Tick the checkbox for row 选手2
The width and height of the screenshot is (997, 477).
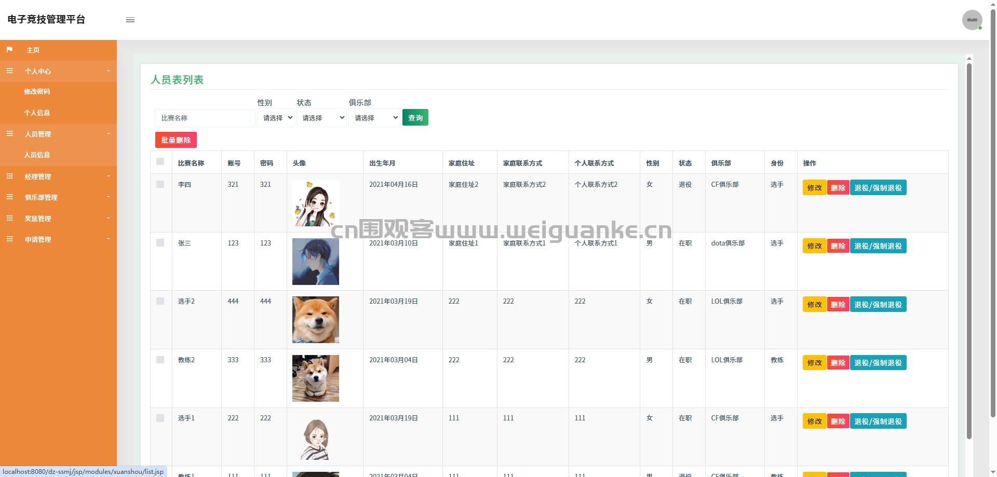point(160,301)
